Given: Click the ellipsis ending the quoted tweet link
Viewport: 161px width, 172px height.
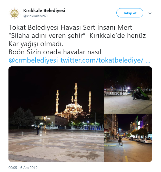Looking at the screenshot, I should click(x=148, y=60).
